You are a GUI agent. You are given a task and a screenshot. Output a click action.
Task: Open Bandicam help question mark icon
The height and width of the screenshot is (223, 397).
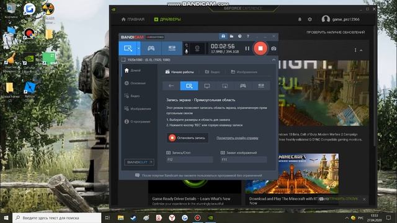(x=248, y=37)
